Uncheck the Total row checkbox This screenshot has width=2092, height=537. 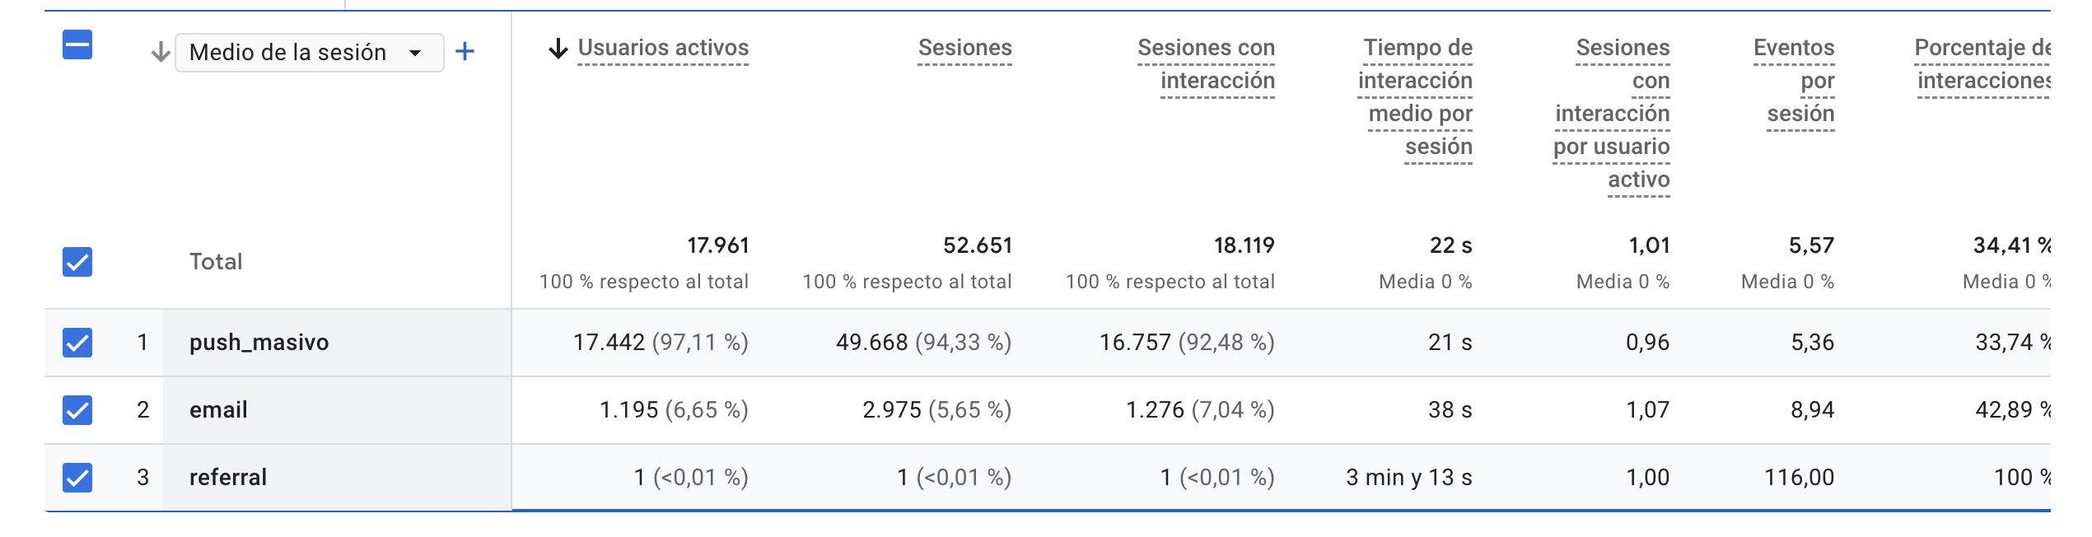(x=77, y=262)
